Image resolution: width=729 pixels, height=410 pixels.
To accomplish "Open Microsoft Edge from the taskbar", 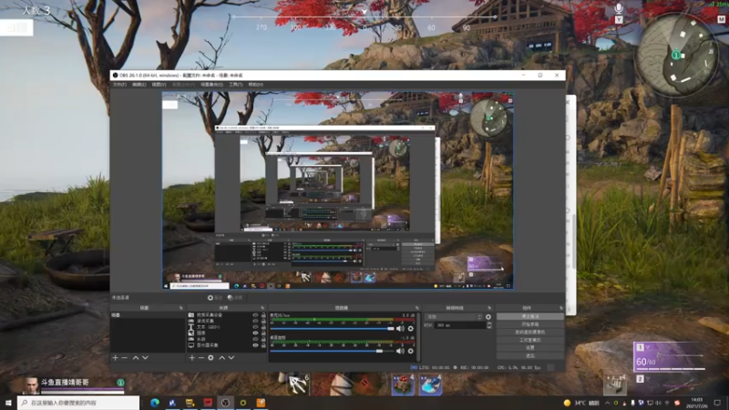I will pyautogui.click(x=155, y=403).
